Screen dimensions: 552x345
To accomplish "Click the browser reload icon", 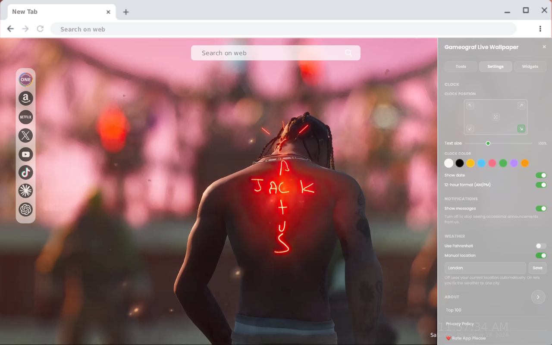I will pos(40,29).
